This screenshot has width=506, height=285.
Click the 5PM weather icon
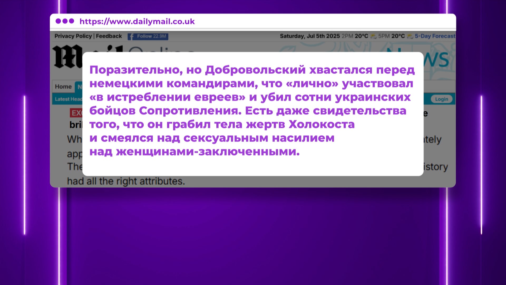[410, 36]
